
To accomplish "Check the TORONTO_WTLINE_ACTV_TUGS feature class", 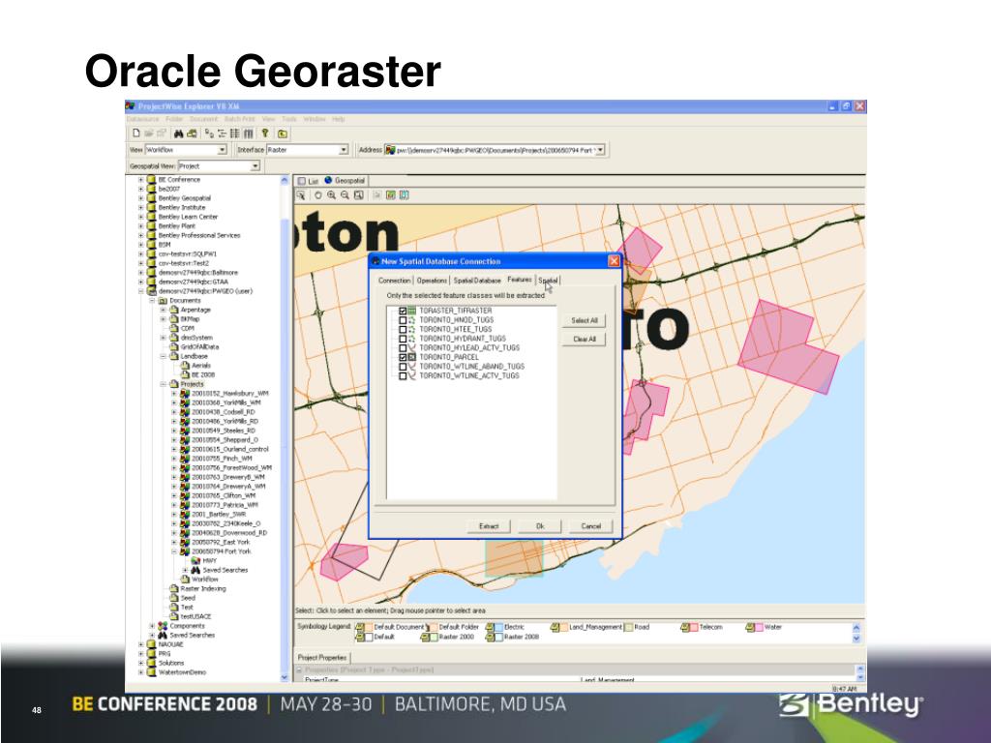I will point(403,376).
